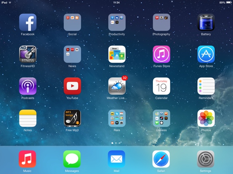This screenshot has height=174, width=233.
Task: Open the Social folder
Action: (x=72, y=22)
